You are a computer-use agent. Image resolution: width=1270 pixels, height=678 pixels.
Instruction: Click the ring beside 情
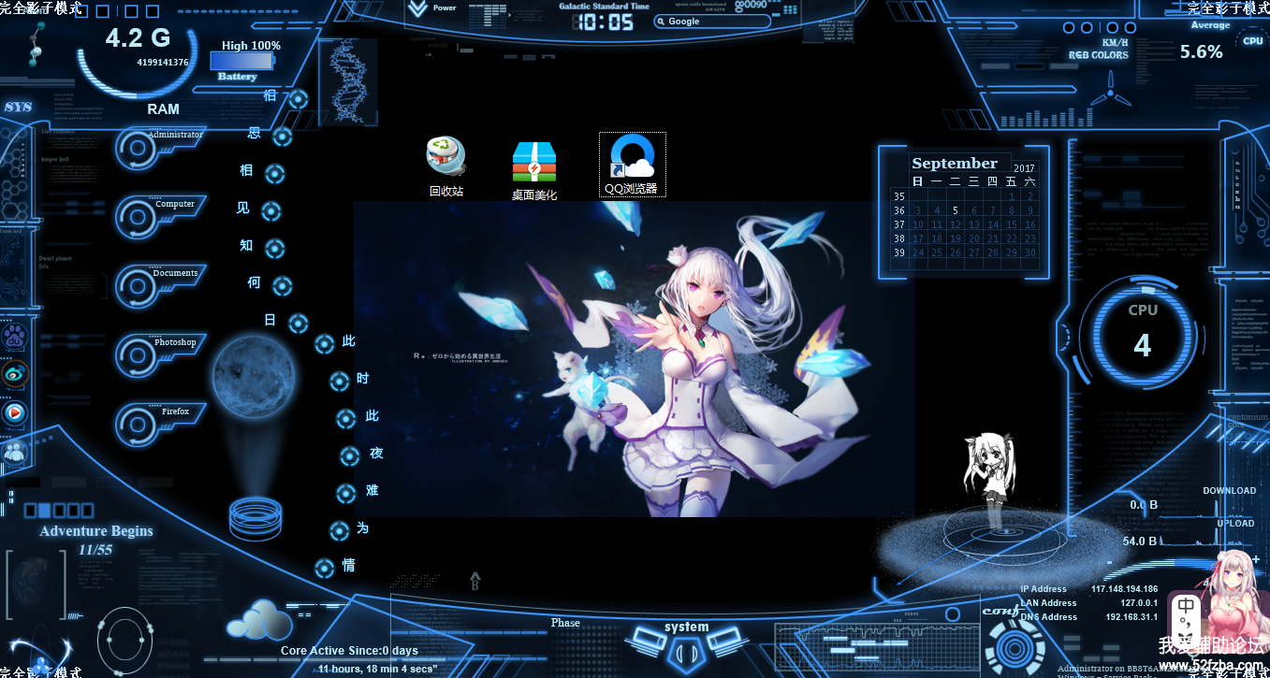(324, 569)
